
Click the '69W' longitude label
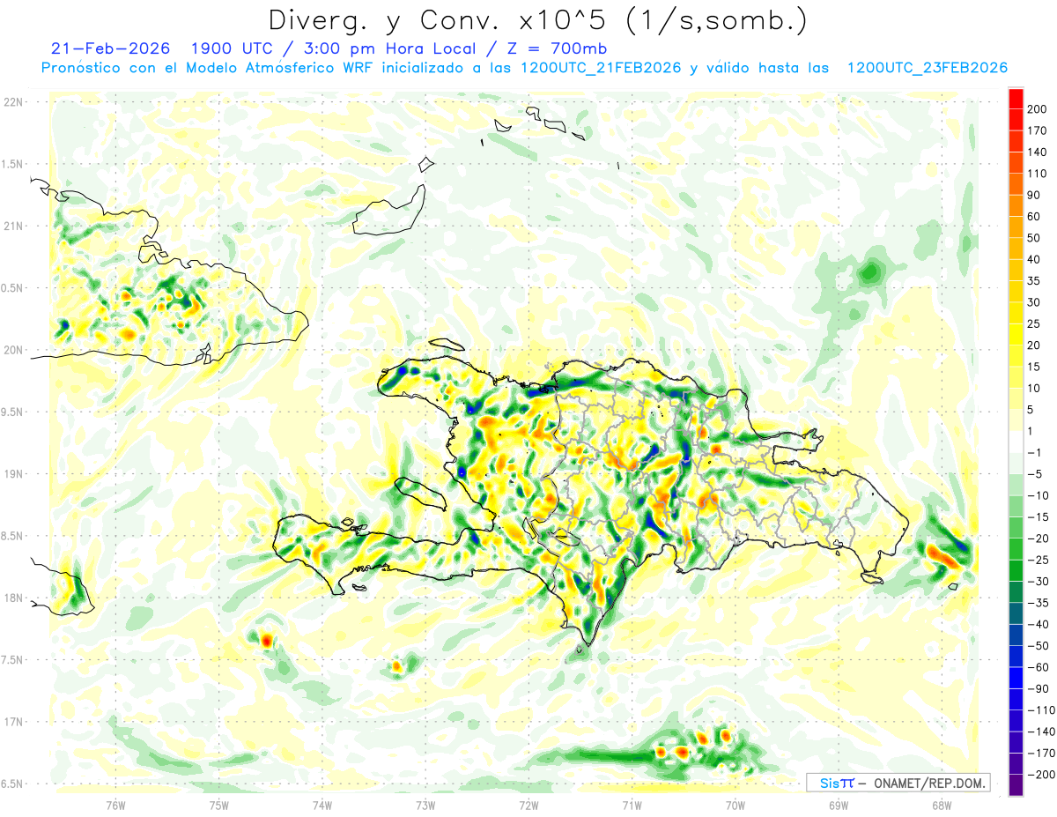pos(839,805)
